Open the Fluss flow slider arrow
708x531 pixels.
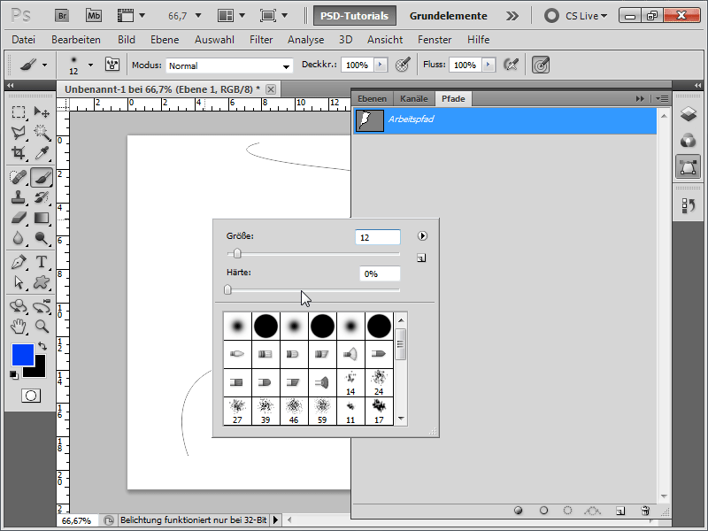click(x=489, y=65)
